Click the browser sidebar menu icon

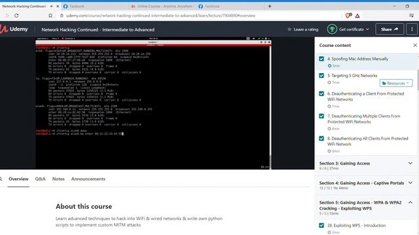pyautogui.click(x=412, y=16)
